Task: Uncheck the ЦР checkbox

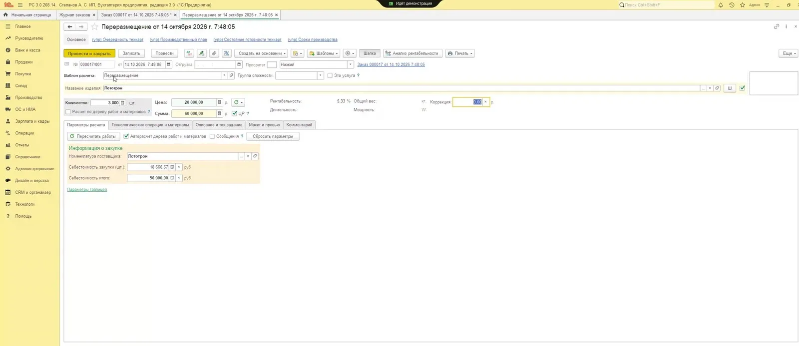Action: [235, 113]
